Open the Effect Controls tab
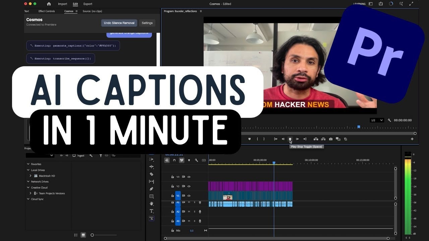This screenshot has width=429, height=241. point(47,11)
